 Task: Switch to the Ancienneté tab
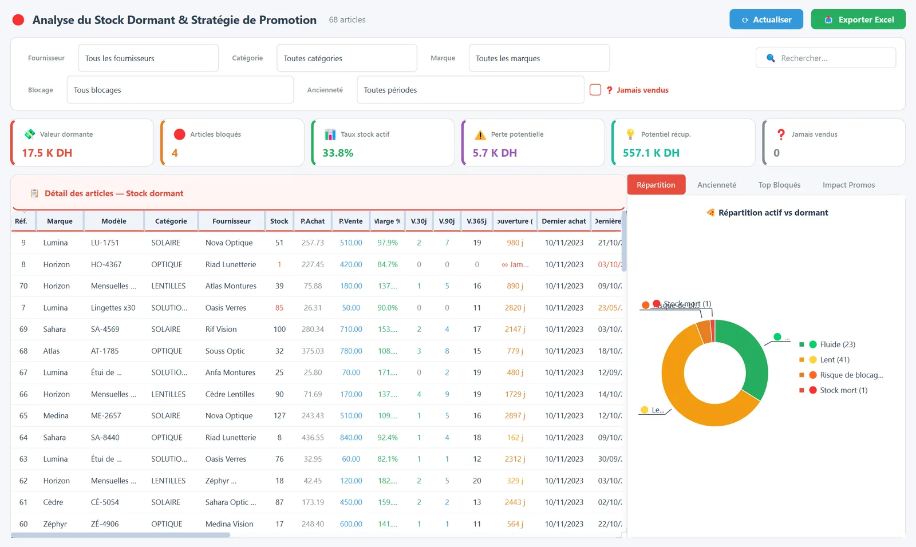(x=717, y=185)
